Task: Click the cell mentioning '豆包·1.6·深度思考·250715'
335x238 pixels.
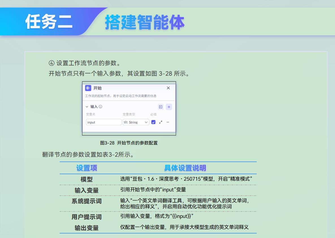Action: [186, 179]
